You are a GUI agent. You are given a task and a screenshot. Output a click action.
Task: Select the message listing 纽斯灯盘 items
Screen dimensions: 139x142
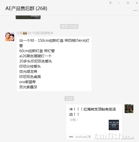(54, 64)
